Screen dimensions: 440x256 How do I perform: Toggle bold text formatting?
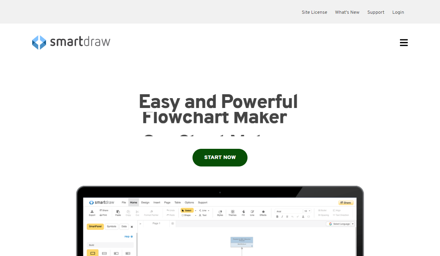[277, 216]
